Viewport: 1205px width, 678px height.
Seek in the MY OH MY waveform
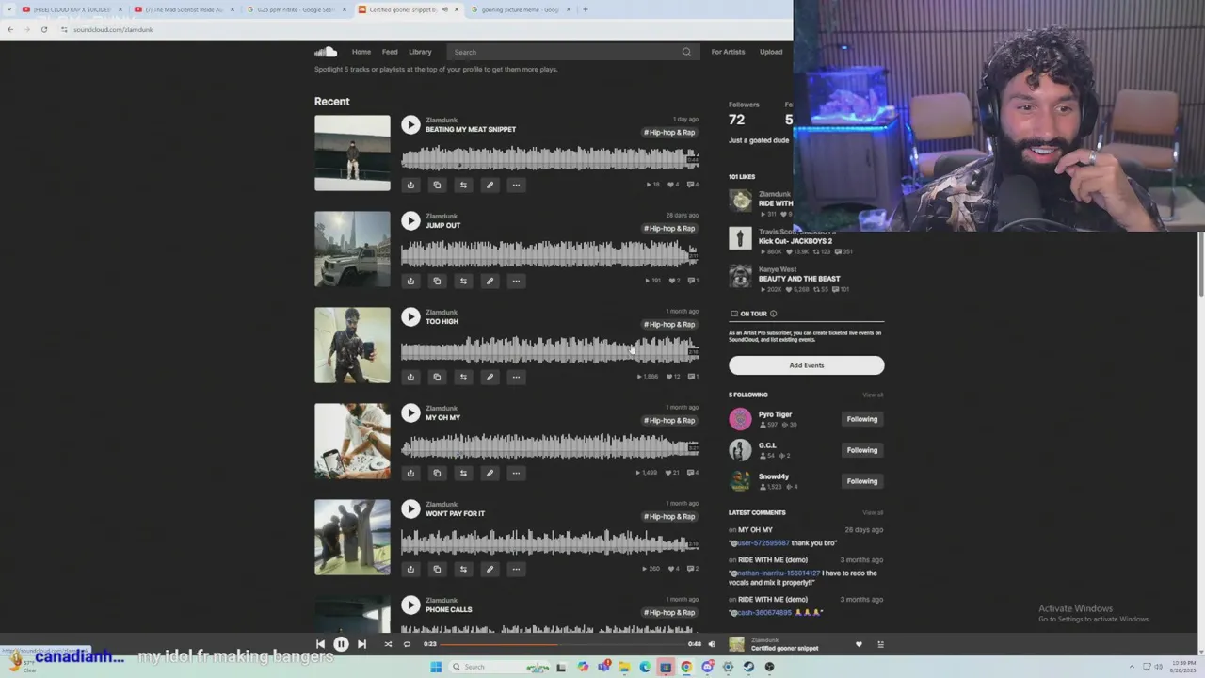click(550, 445)
